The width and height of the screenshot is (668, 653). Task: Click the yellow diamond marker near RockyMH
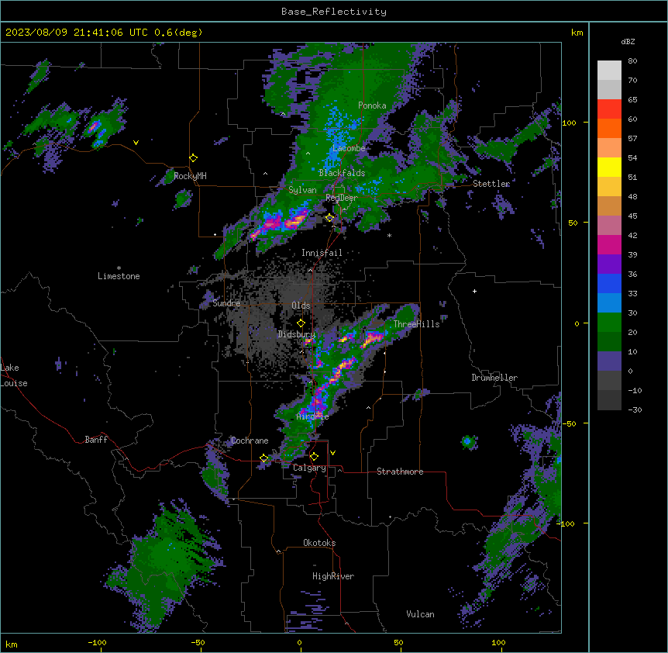coord(194,158)
